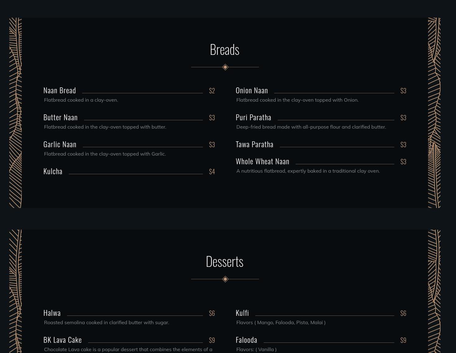Click the Desserts section heading

tap(225, 262)
